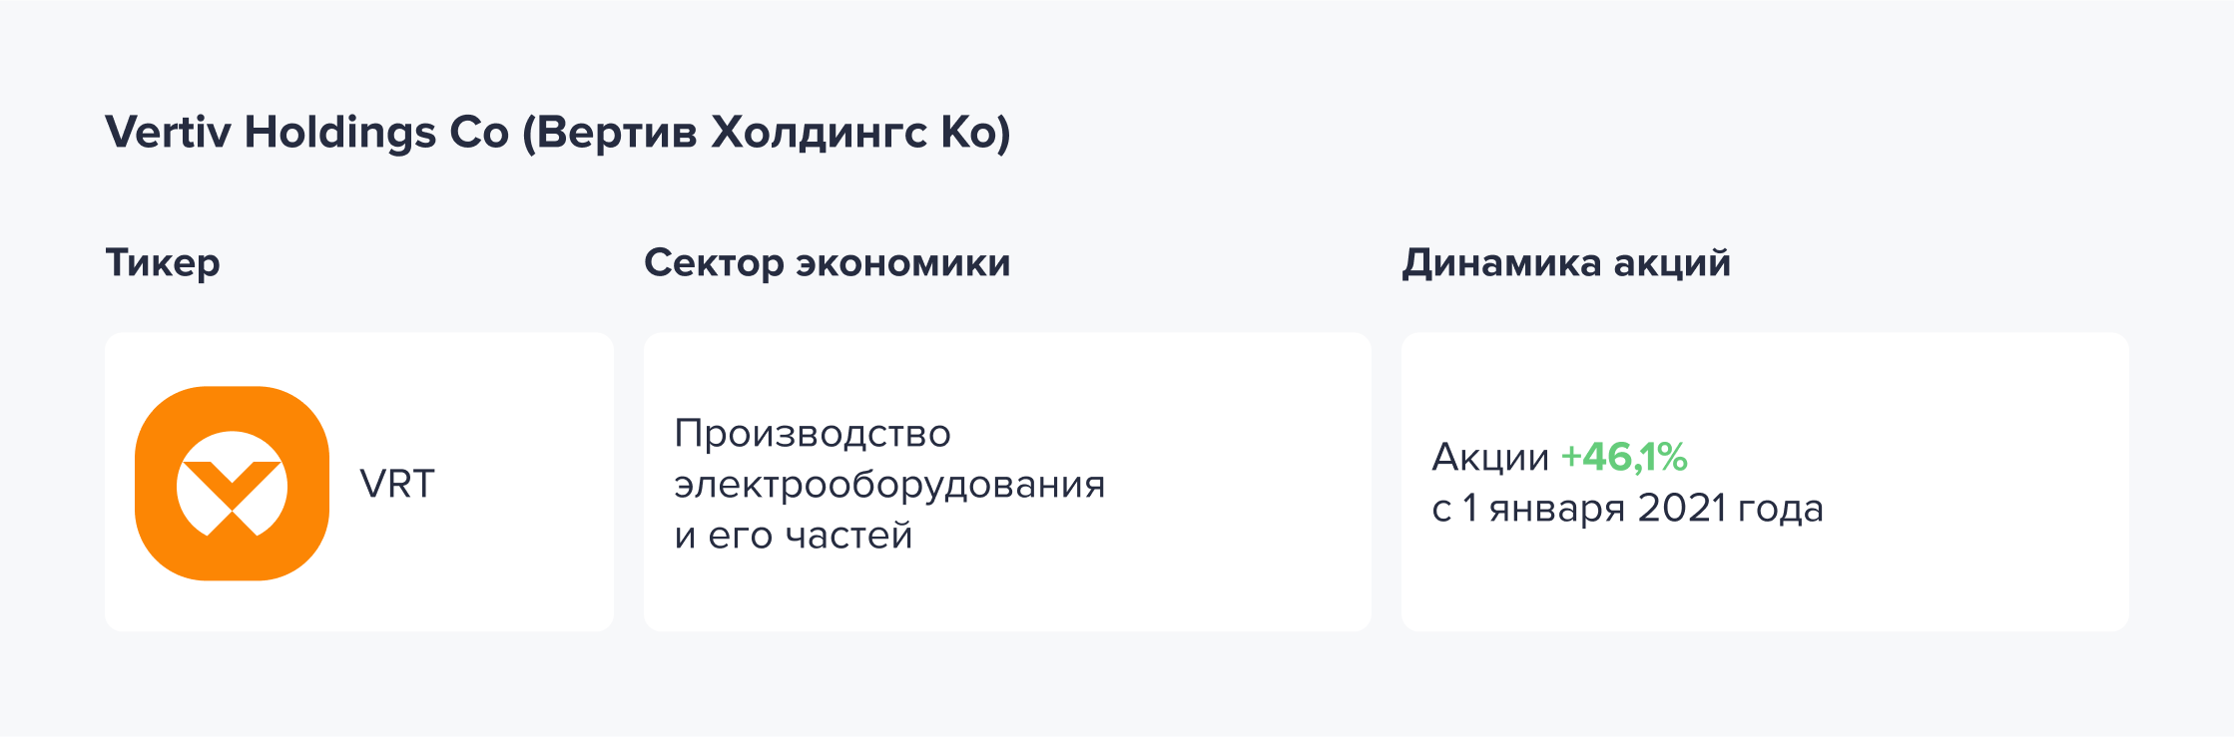Click the word Акции in the dynamics card
Image resolution: width=2234 pixels, height=737 pixels.
(1490, 457)
